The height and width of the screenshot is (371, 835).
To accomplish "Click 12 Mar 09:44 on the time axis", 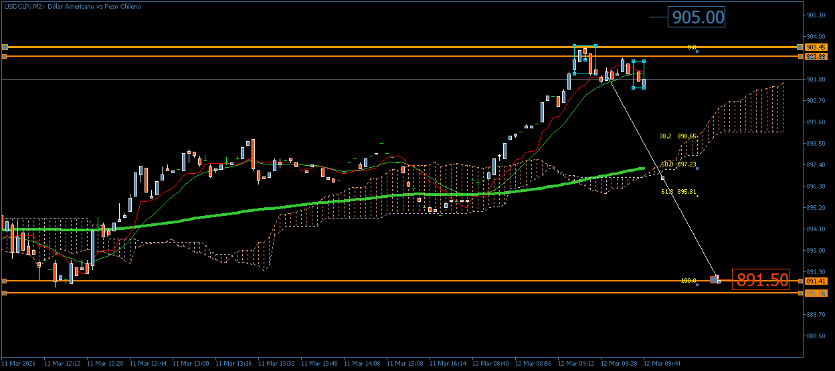I will click(x=662, y=364).
